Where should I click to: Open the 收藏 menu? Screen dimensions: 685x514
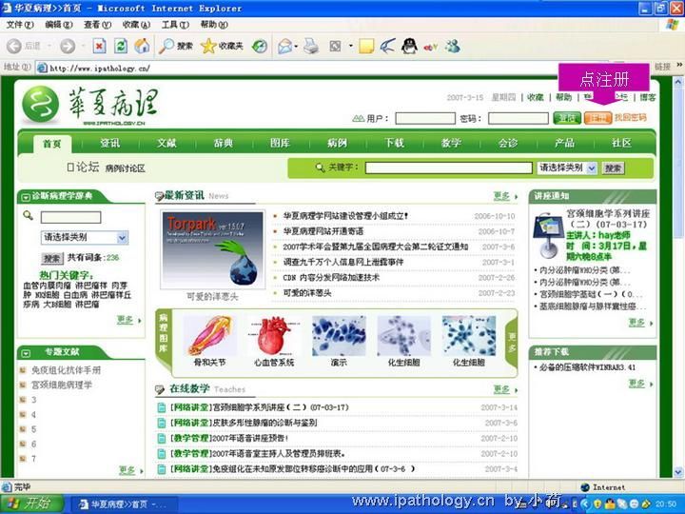coord(136,25)
